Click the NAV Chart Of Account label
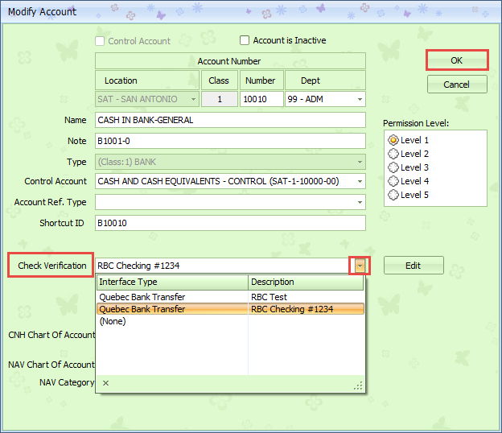Screen dimensions: 502x433 click(51, 365)
